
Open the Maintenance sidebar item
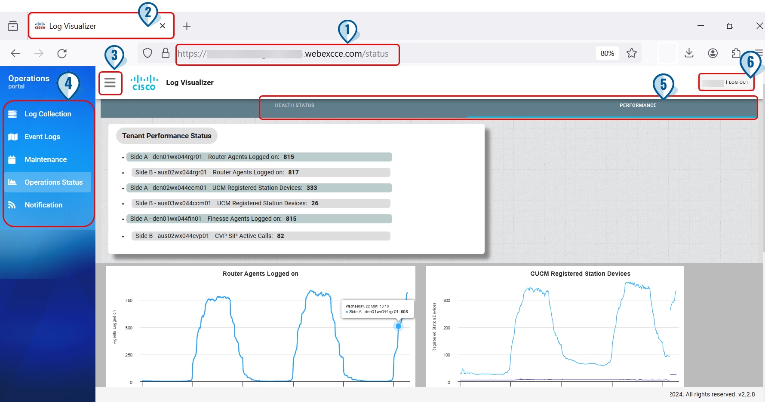pos(48,159)
